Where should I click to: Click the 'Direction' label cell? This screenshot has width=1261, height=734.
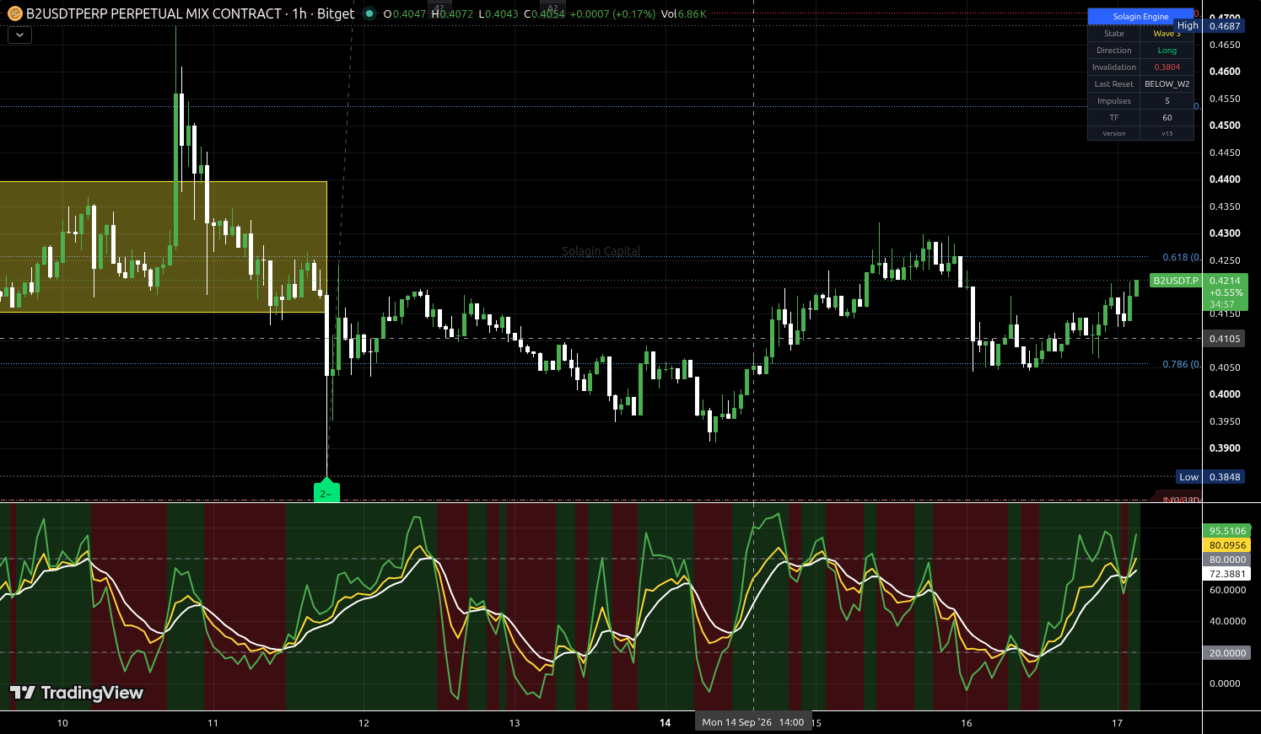pos(1113,51)
